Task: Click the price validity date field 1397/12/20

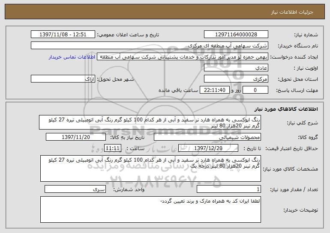Action: click(x=208, y=148)
